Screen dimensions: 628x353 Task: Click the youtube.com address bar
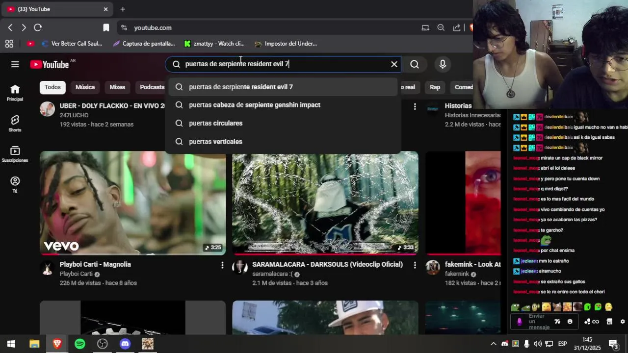275,28
